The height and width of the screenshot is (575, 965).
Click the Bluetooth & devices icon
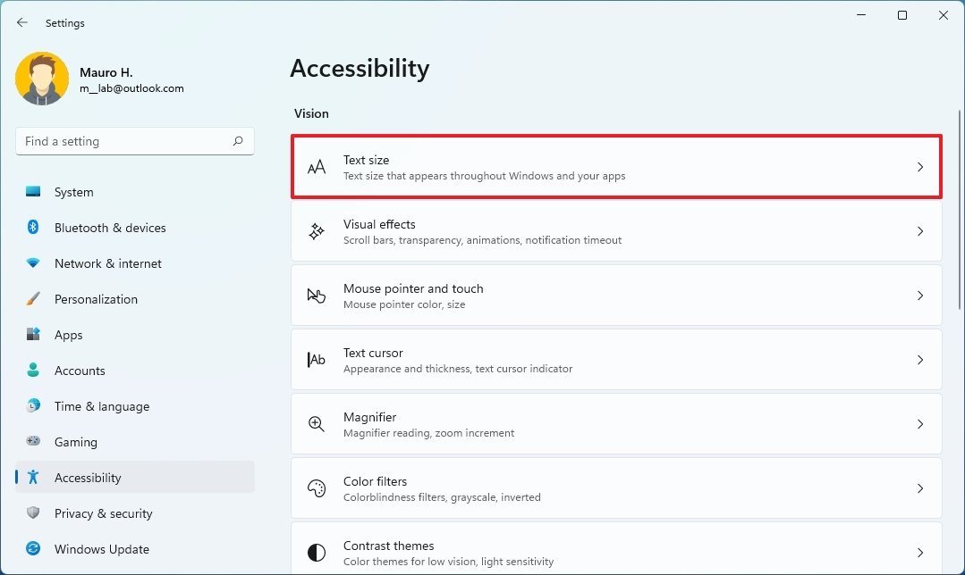33,228
